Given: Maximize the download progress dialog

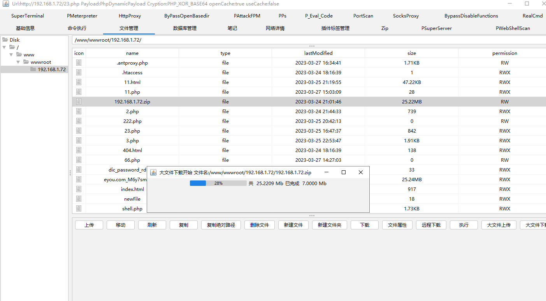Looking at the screenshot, I should 344,172.
